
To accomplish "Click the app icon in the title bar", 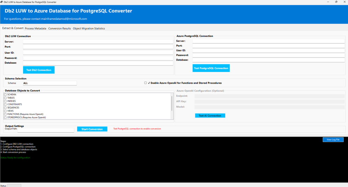I will coord(1,2).
